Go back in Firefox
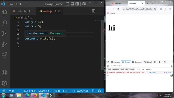This screenshot has width=174, height=98. pos(108,9)
